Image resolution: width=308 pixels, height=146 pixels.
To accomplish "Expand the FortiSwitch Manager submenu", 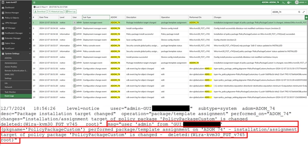I will pyautogui.click(x=30, y=33).
